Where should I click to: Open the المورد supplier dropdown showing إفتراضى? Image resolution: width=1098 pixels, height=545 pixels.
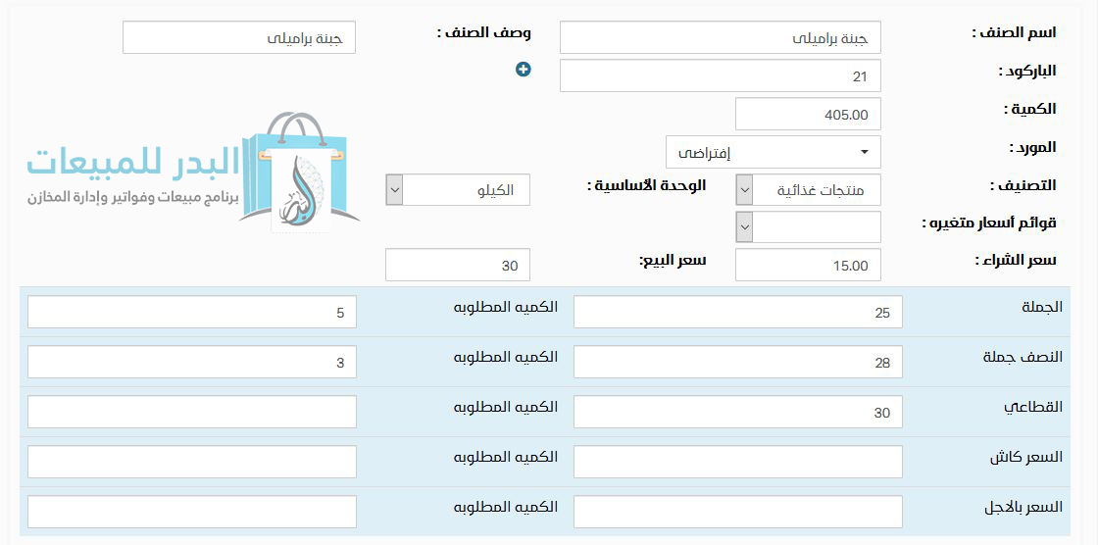(x=774, y=152)
